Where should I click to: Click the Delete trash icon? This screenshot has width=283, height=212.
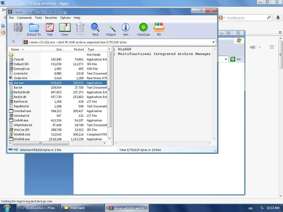click(80, 28)
